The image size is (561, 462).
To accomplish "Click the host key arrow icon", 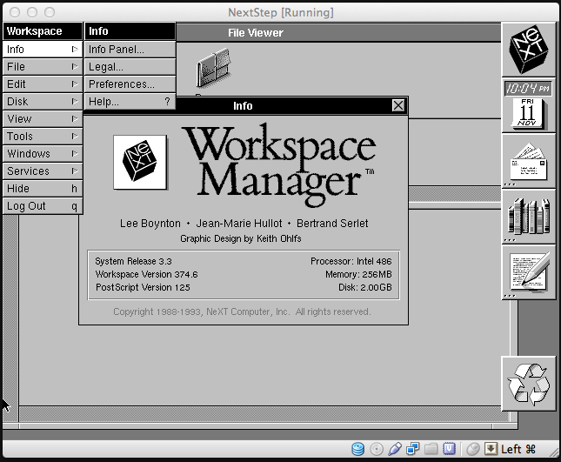I will 491,449.
